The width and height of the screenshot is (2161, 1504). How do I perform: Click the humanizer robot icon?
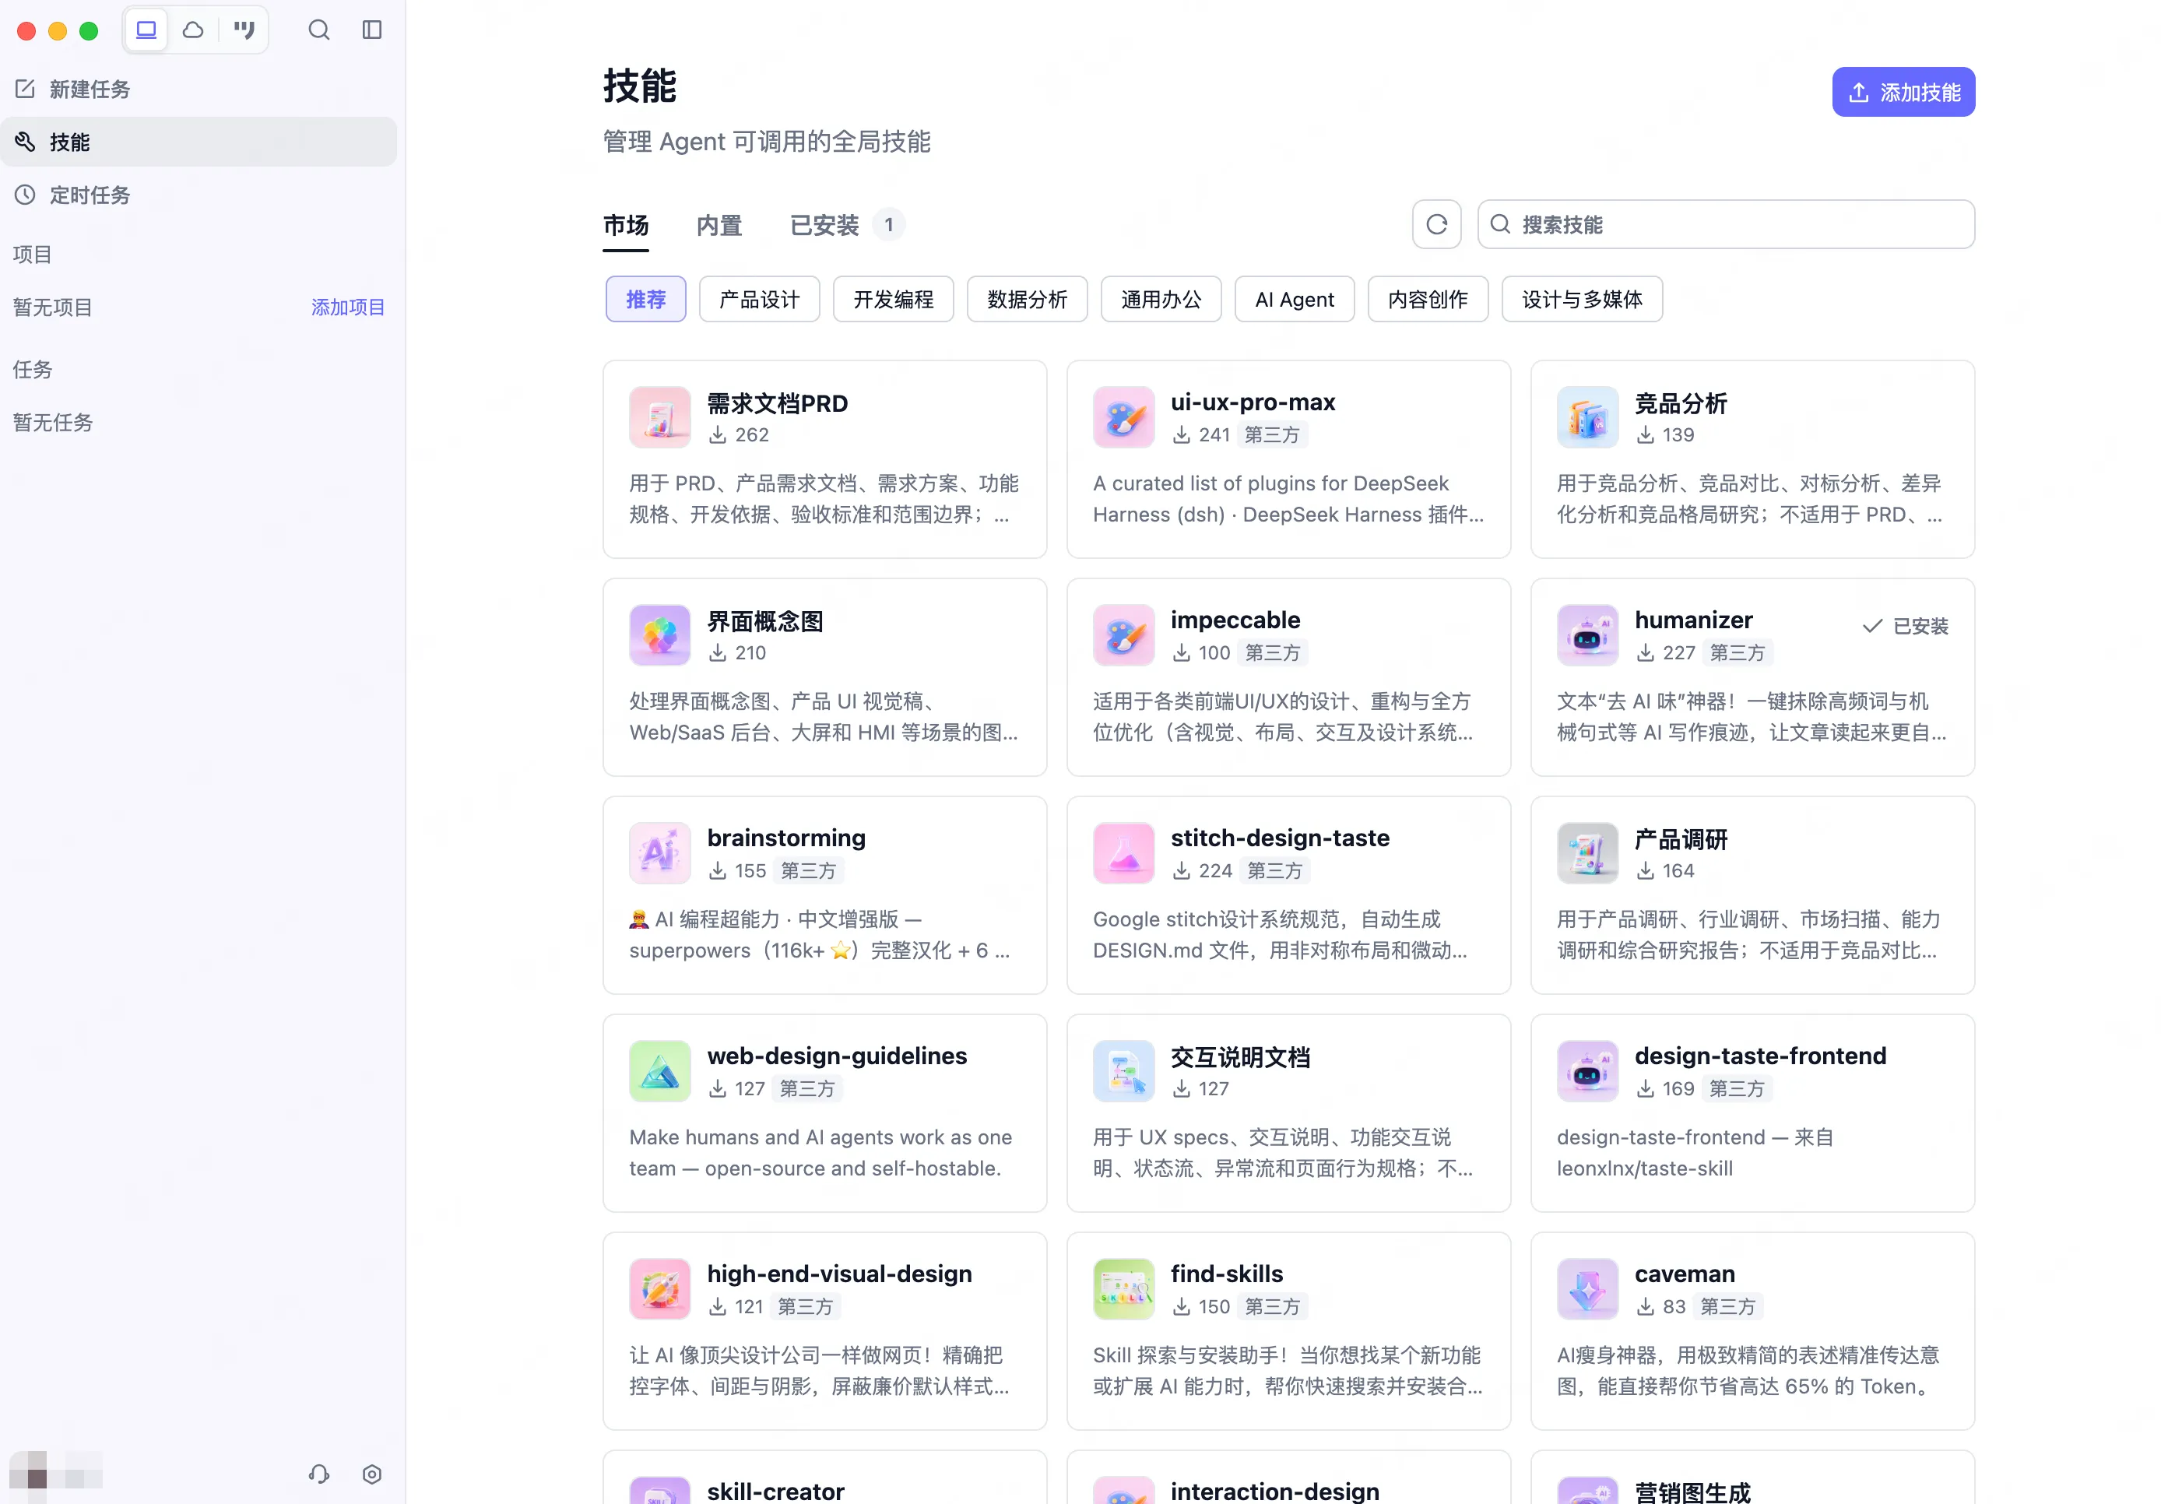(x=1588, y=635)
